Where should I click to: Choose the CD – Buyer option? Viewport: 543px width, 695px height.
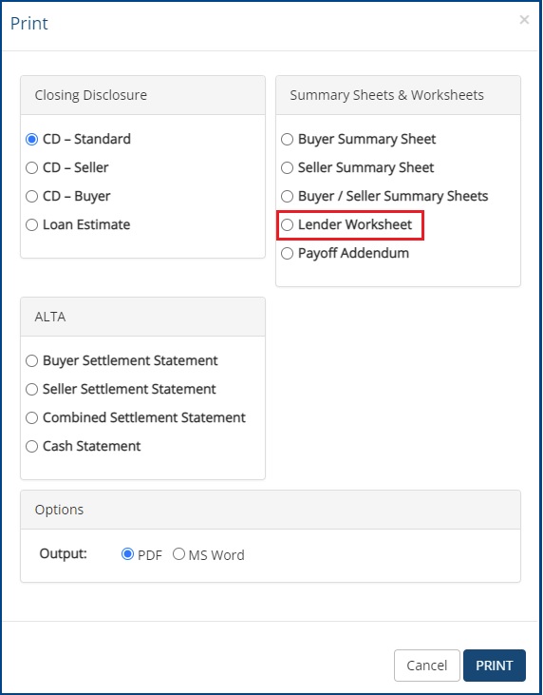point(32,197)
